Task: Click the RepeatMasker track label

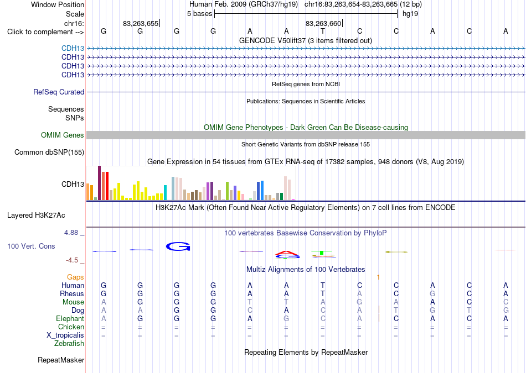Action: tap(61, 360)
